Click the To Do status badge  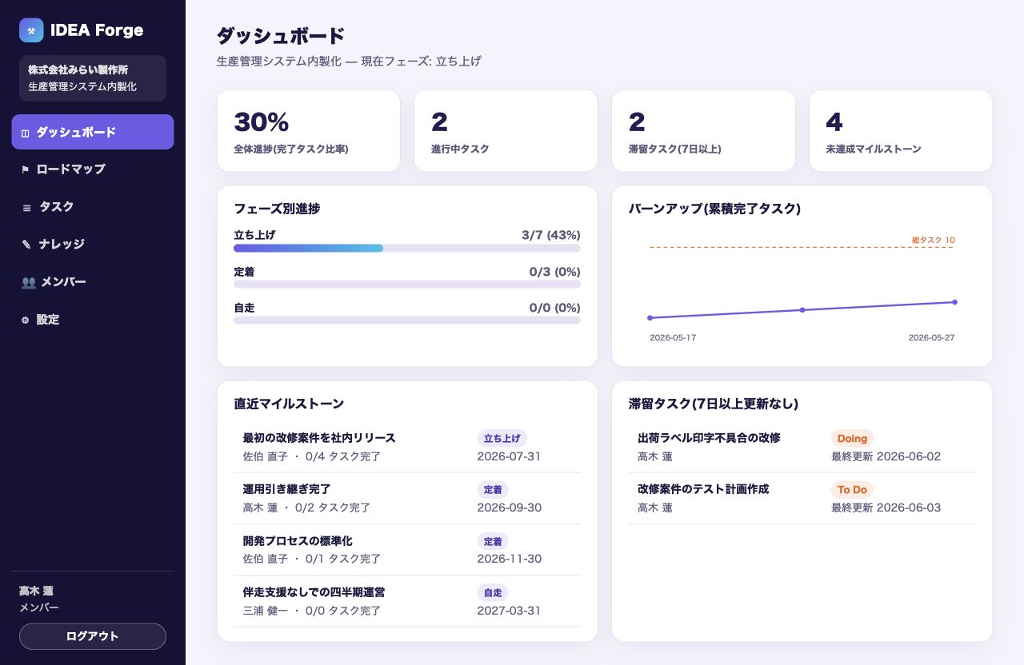coord(852,489)
